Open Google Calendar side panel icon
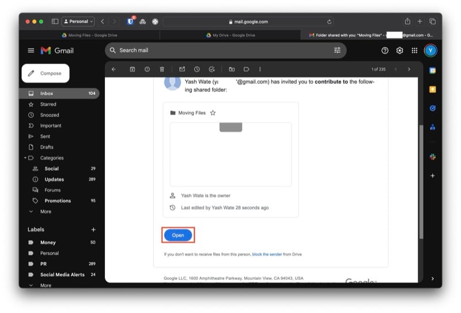 [433, 70]
